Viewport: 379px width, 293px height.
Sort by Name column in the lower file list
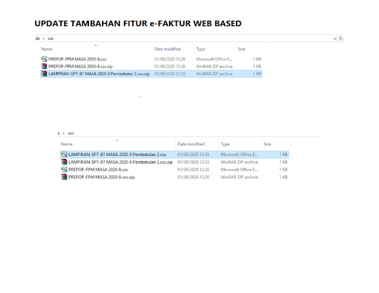[66, 144]
